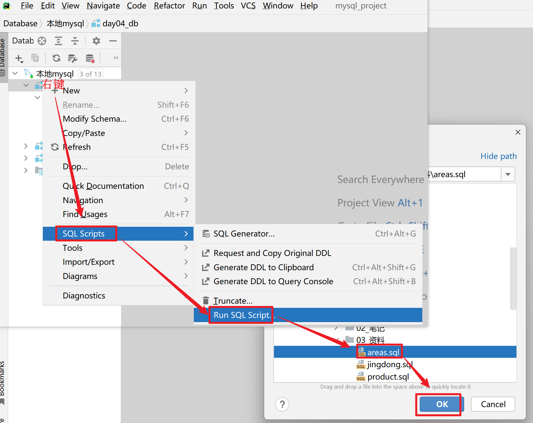Expand all nodes in Database panel

58,41
